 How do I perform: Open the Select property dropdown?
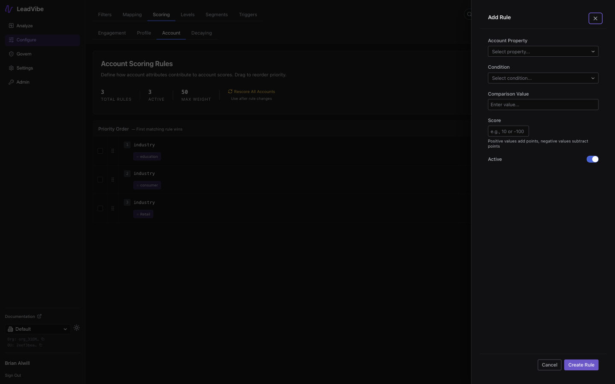click(x=543, y=51)
